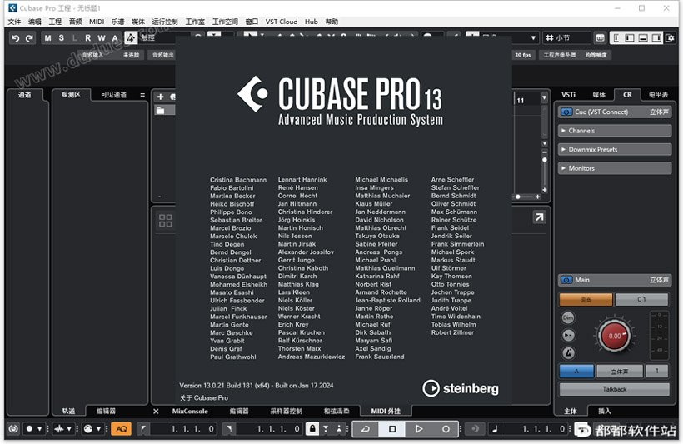Click the Talkback button
The image size is (683, 444).
615,389
